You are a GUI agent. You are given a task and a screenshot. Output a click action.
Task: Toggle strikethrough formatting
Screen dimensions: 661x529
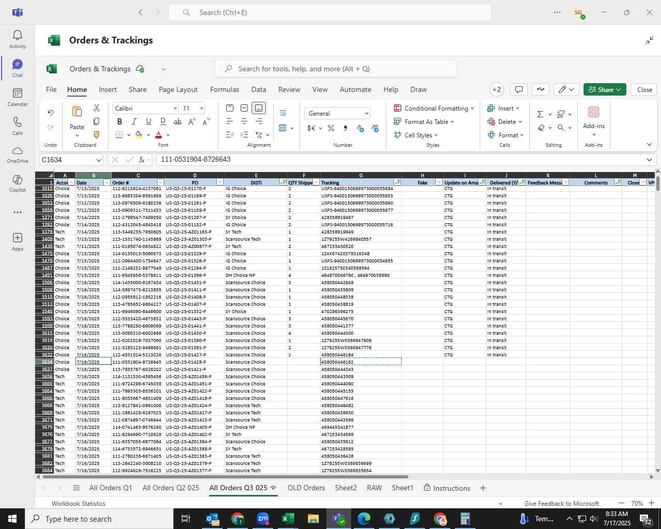pyautogui.click(x=178, y=121)
